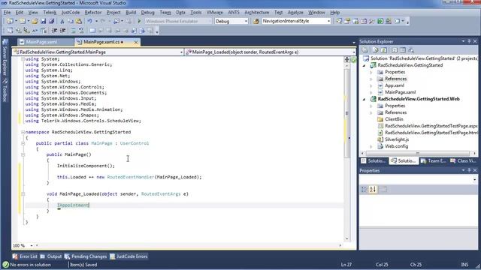481x270 pixels.
Task: Collapse the namespace outline block
Action: tap(23, 132)
